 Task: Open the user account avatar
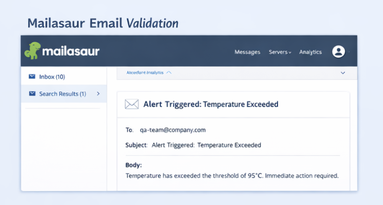338,52
